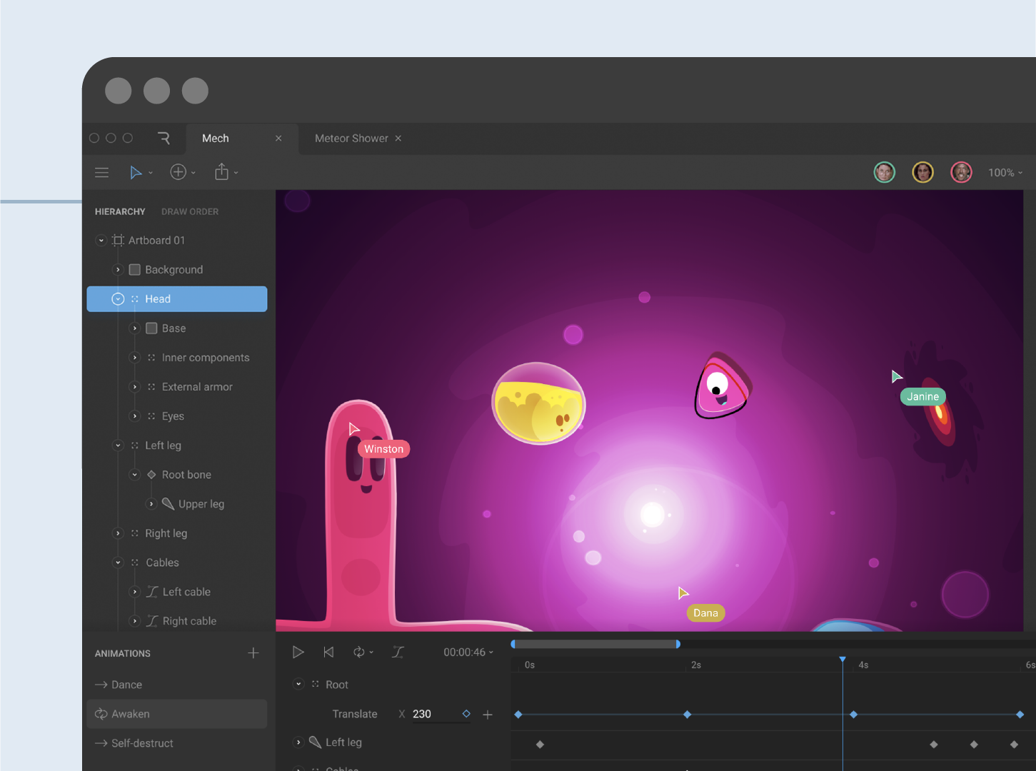
Task: Collapse the Head group in hierarchy
Action: pyautogui.click(x=119, y=299)
